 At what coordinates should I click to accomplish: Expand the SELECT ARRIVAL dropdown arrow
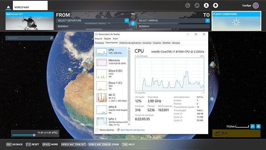[207, 20]
